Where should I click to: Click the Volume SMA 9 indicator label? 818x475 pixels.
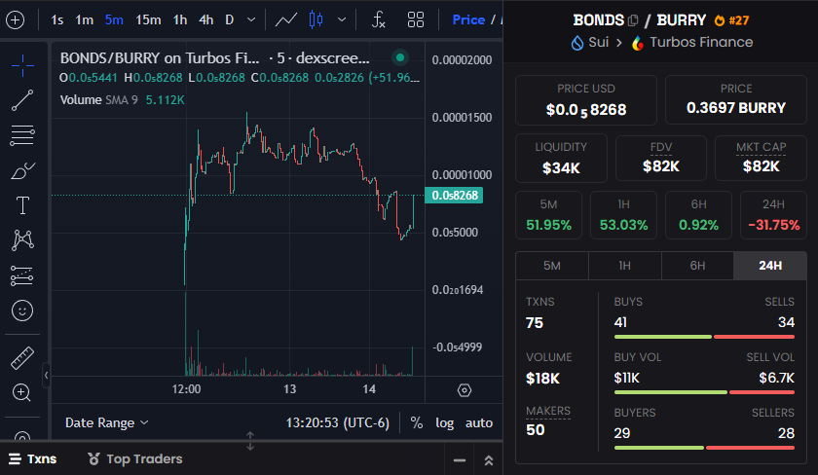point(98,99)
